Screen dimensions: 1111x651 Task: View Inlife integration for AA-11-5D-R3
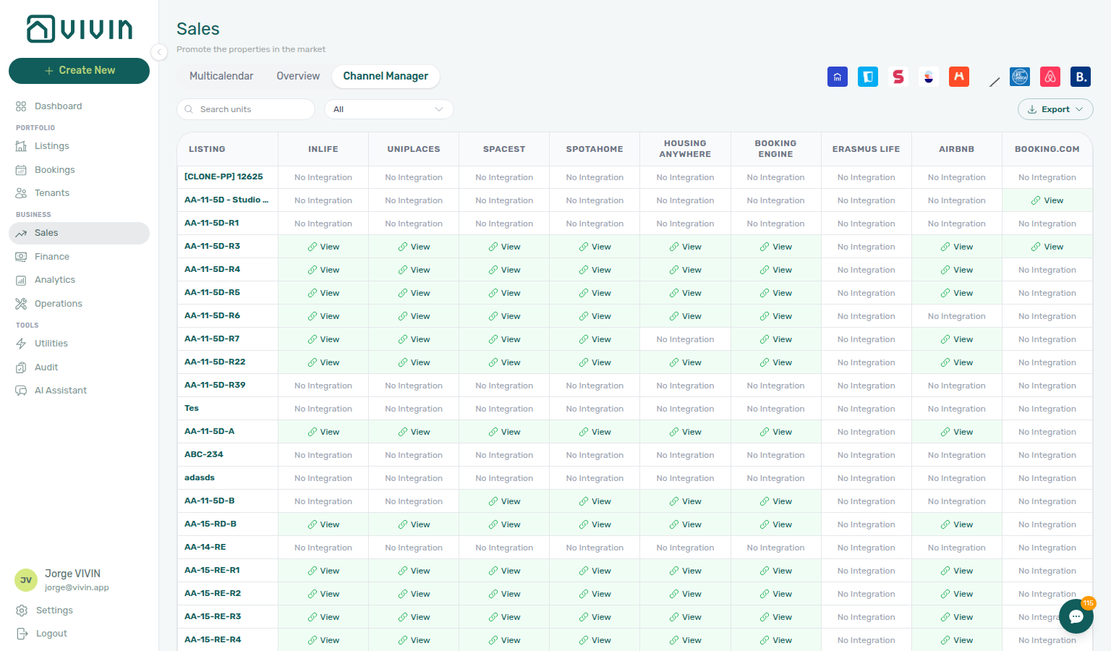coord(323,247)
